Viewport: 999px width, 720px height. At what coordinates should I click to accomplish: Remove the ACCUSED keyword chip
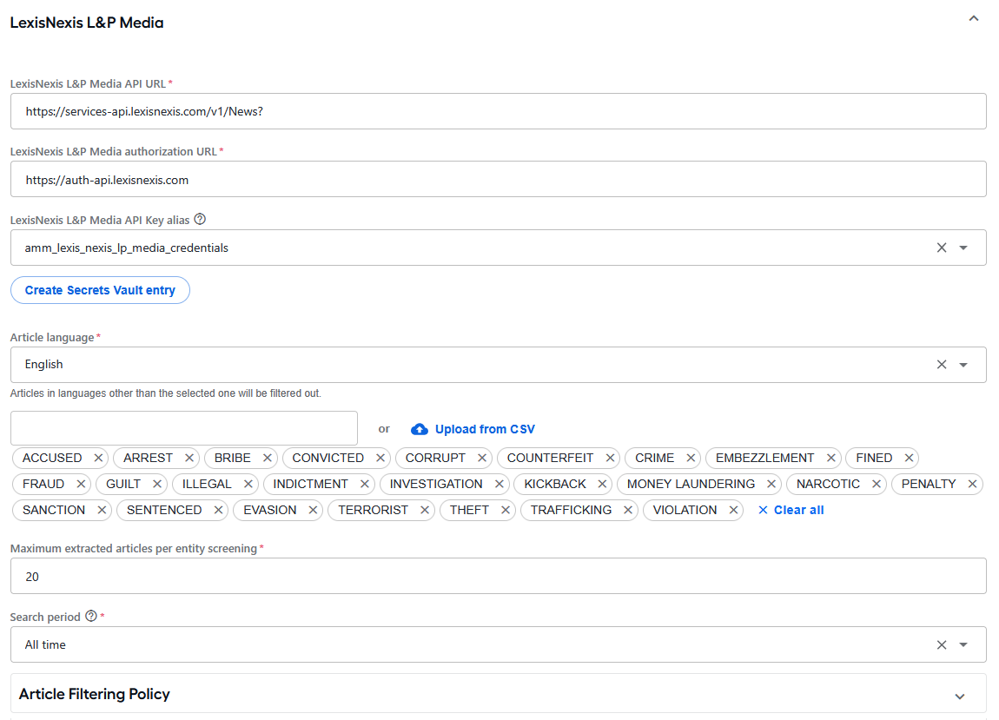tap(98, 458)
